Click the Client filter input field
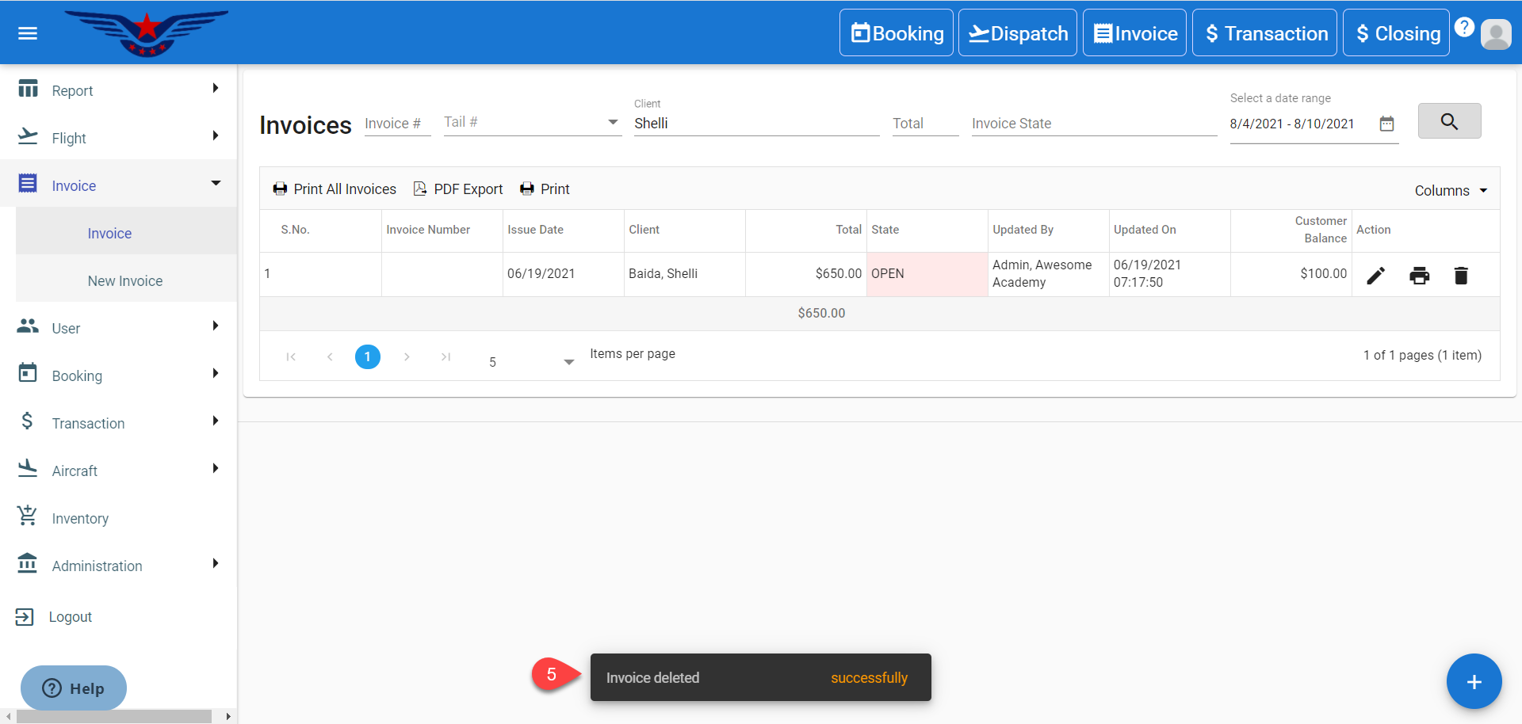This screenshot has width=1522, height=724. (755, 124)
